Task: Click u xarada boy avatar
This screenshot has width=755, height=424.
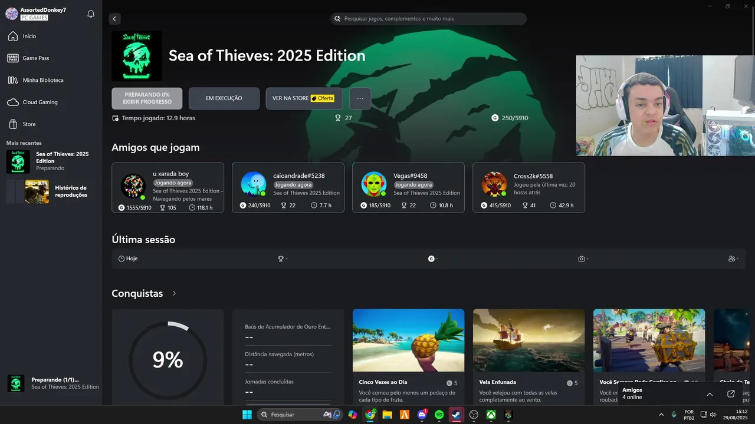Action: (133, 186)
